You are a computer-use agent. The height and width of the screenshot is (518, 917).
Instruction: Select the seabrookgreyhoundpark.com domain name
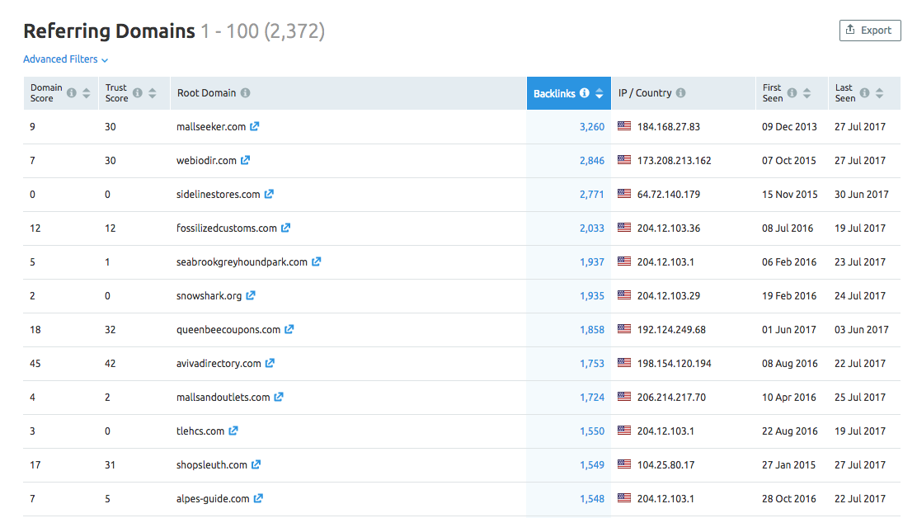pyautogui.click(x=242, y=262)
